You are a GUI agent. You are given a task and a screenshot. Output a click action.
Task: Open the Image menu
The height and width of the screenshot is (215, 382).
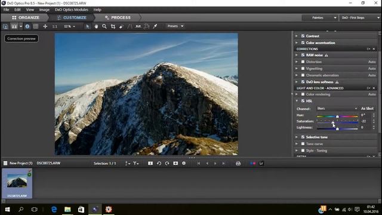[44, 10]
